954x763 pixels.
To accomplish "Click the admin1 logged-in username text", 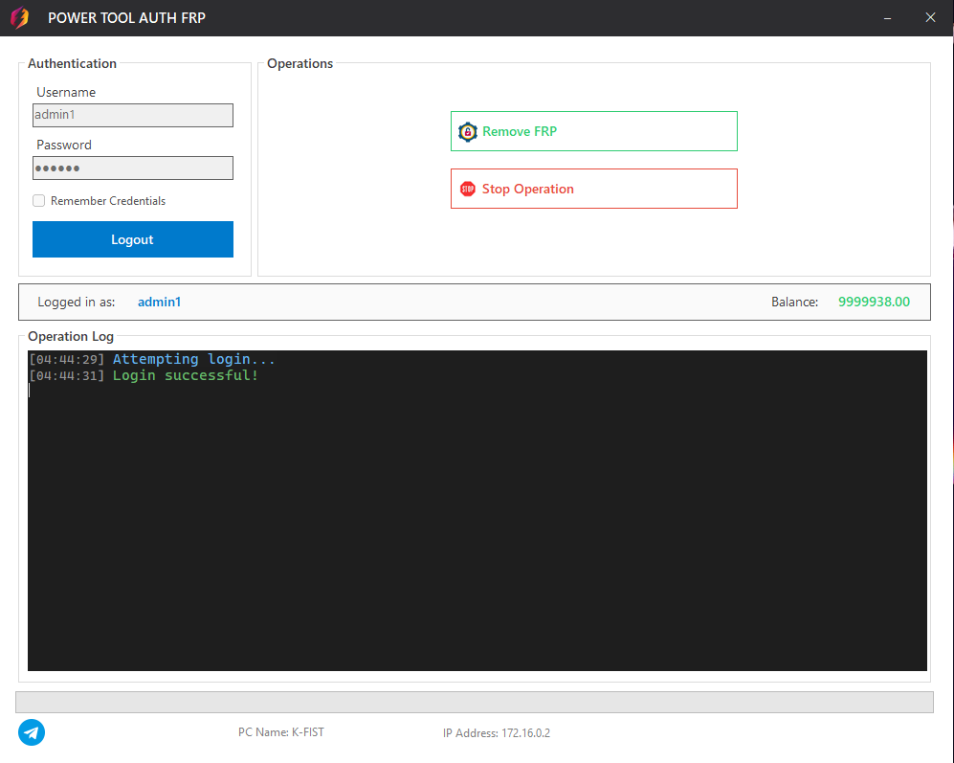I will click(x=159, y=302).
